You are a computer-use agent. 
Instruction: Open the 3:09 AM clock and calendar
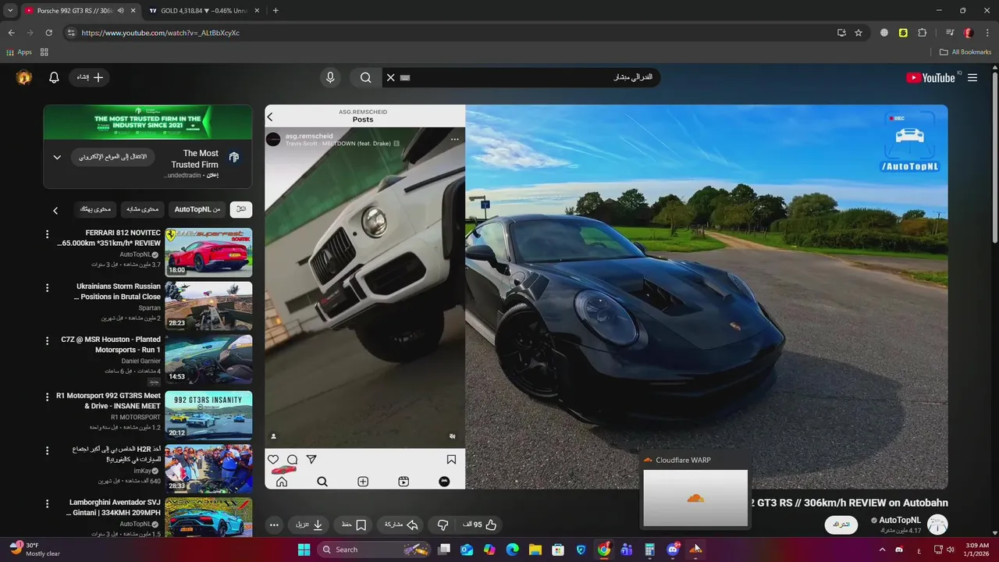977,550
